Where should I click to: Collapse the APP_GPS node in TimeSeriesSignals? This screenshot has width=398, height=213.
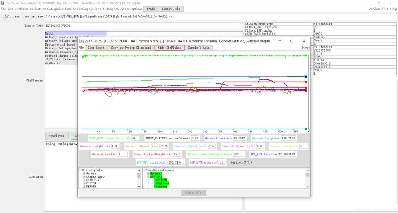pos(148,177)
